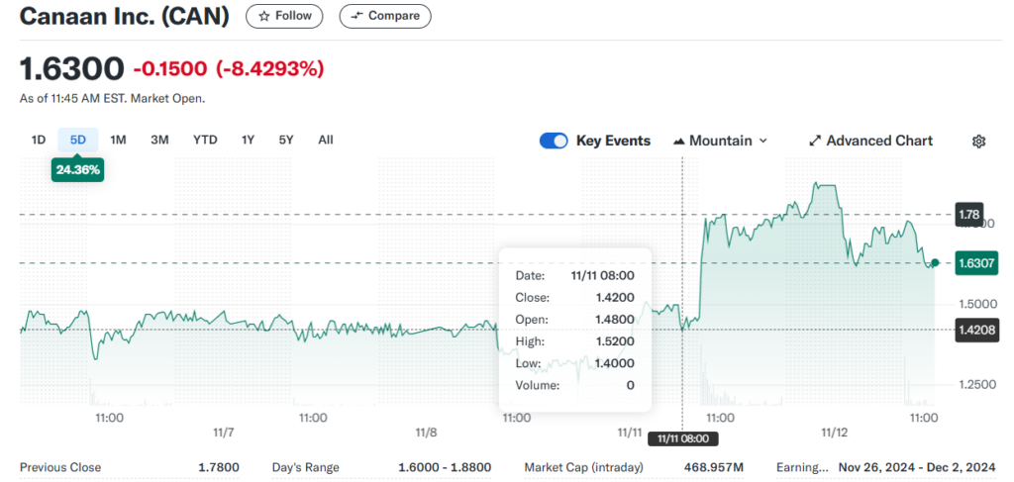Click the 1.78 previous close price label
Viewport: 1014px width, 482px height.
[x=969, y=214]
